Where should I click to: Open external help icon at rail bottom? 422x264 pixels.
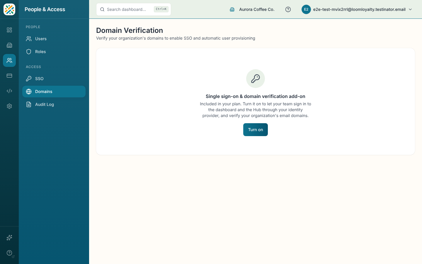point(9,253)
